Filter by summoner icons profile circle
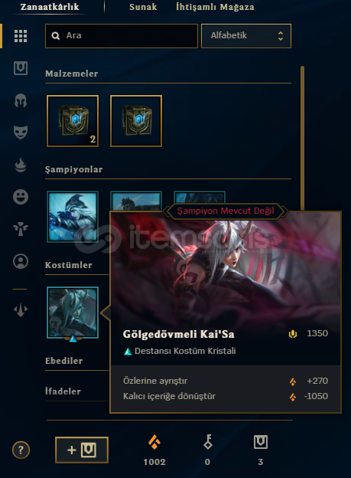The image size is (351, 478). click(21, 261)
